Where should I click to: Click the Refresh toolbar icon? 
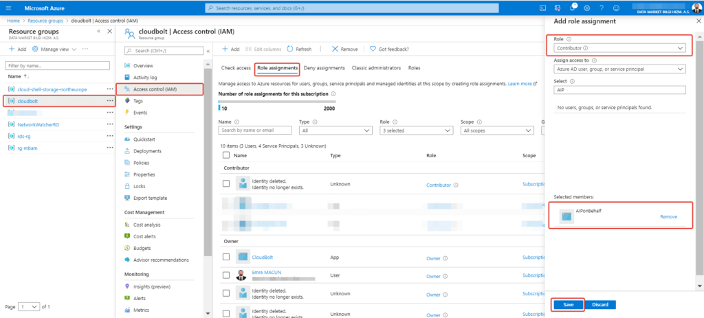(x=290, y=49)
